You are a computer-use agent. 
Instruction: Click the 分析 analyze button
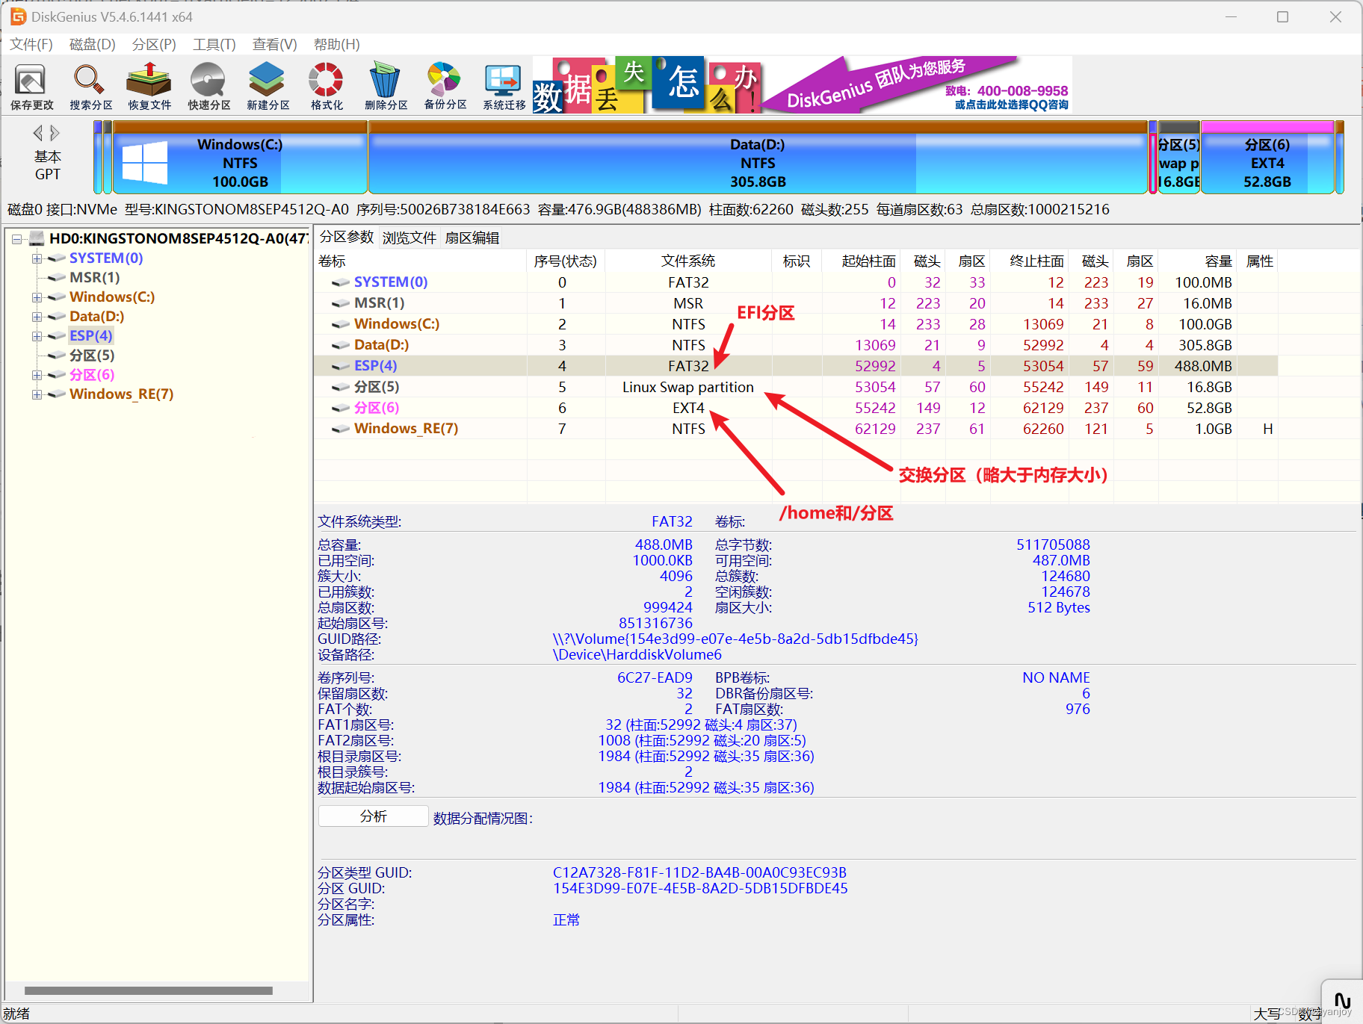pyautogui.click(x=374, y=816)
